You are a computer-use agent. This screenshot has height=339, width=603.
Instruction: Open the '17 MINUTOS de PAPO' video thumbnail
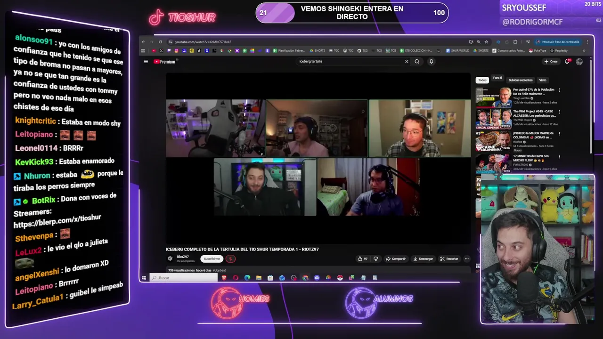click(x=493, y=163)
